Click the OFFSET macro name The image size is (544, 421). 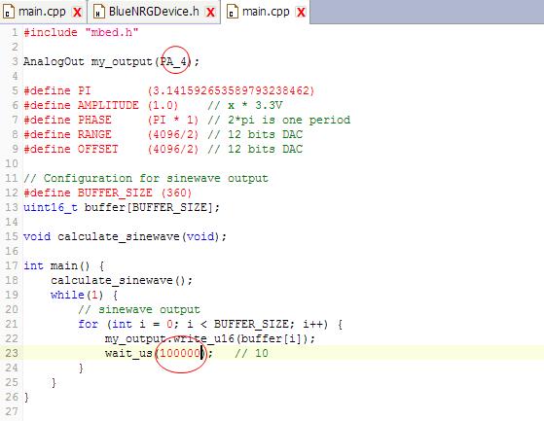(98, 149)
